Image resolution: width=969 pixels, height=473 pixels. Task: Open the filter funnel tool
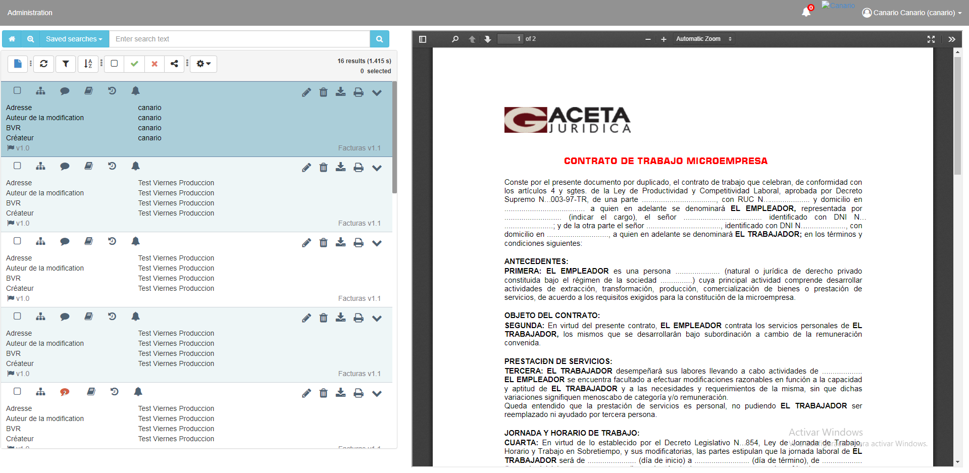(66, 64)
